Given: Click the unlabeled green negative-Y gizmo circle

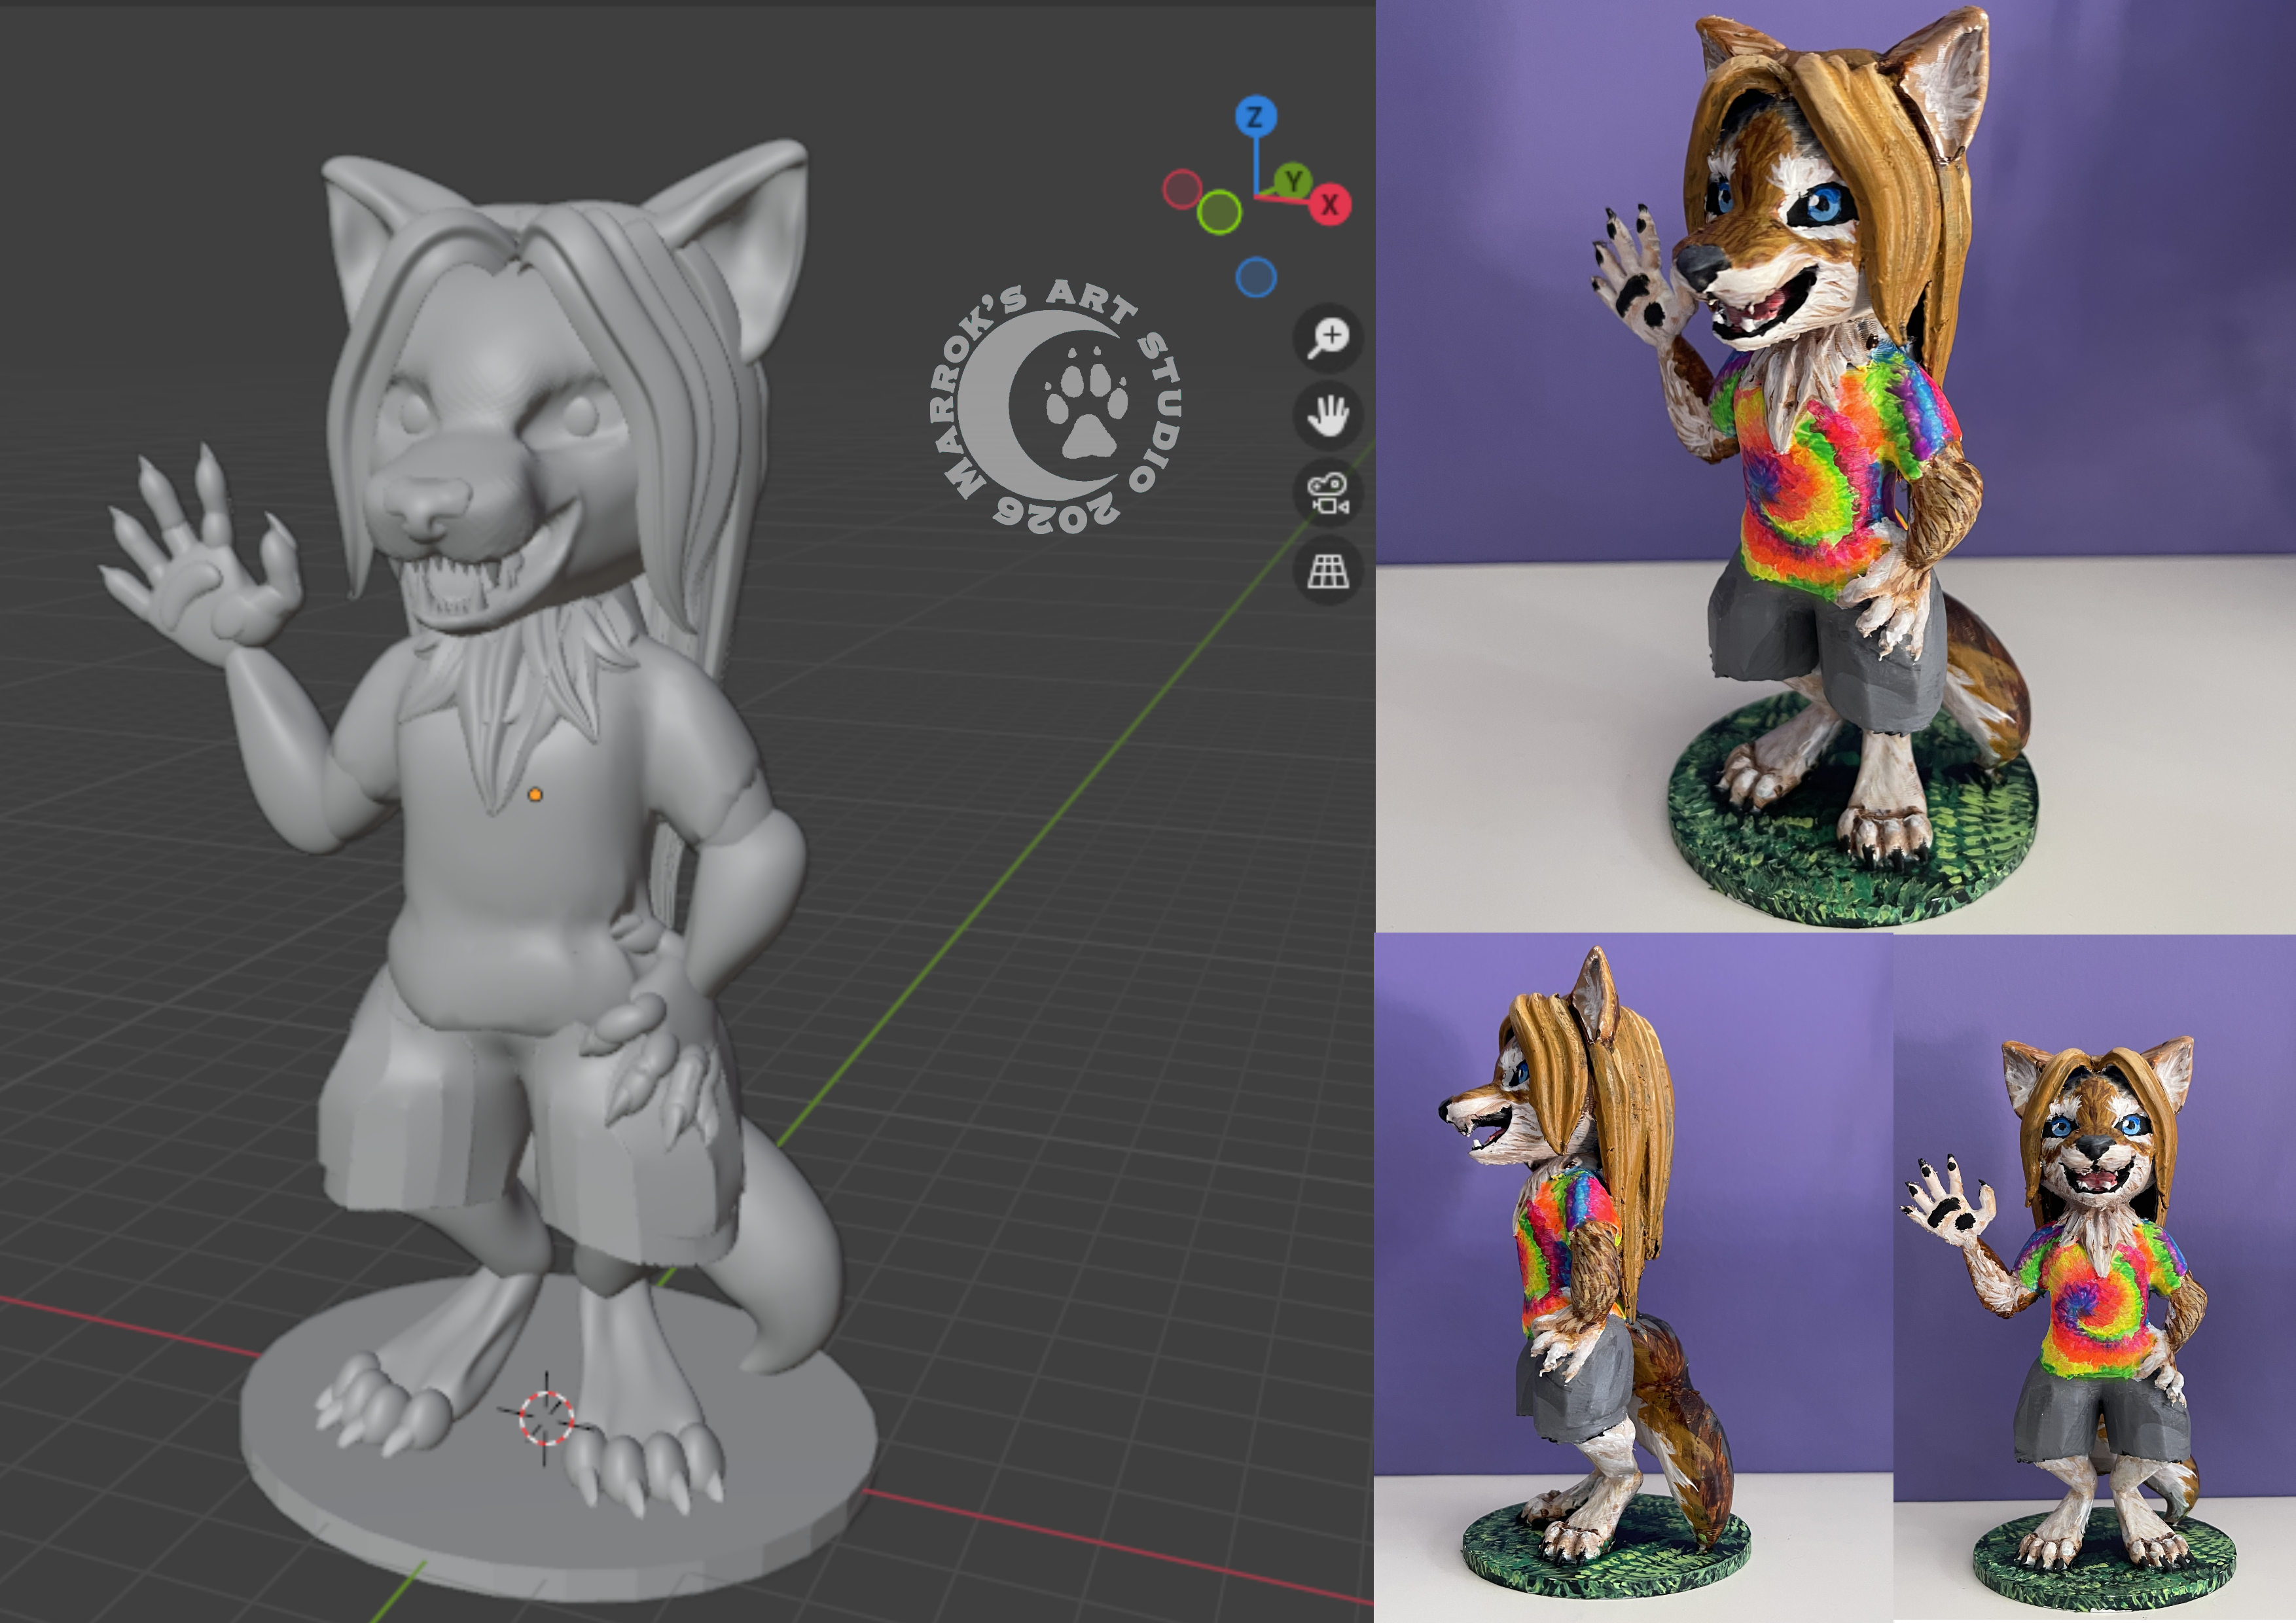Looking at the screenshot, I should pyautogui.click(x=1219, y=212).
